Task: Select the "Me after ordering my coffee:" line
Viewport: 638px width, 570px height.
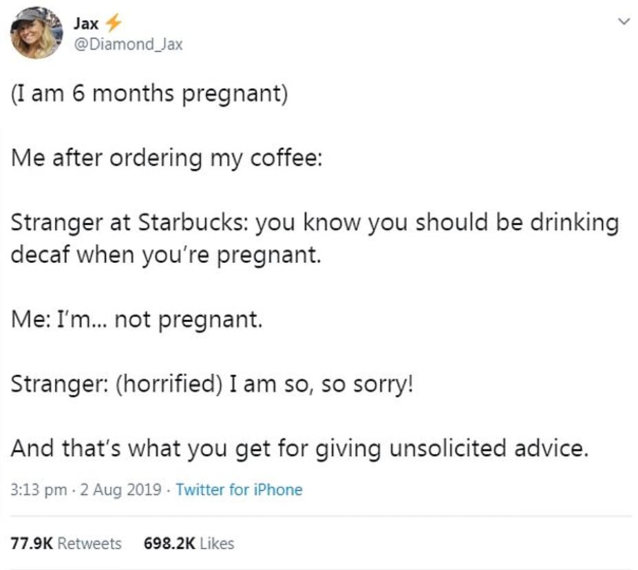Action: (166, 158)
